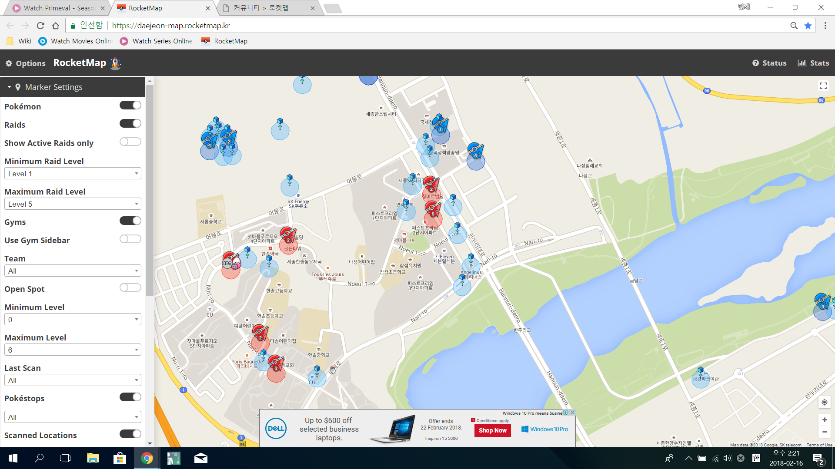Open the Status help icon
Viewport: 835px width, 469px height.
coord(769,63)
